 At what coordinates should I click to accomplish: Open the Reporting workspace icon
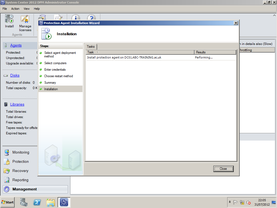pos(7,180)
